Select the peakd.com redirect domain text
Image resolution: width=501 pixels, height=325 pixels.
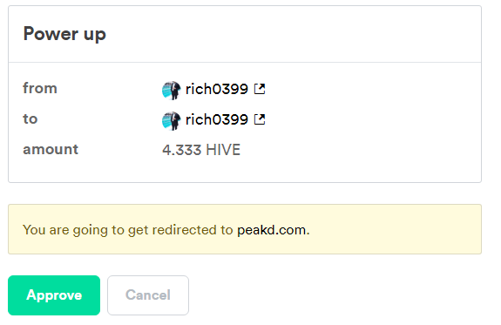(x=271, y=230)
